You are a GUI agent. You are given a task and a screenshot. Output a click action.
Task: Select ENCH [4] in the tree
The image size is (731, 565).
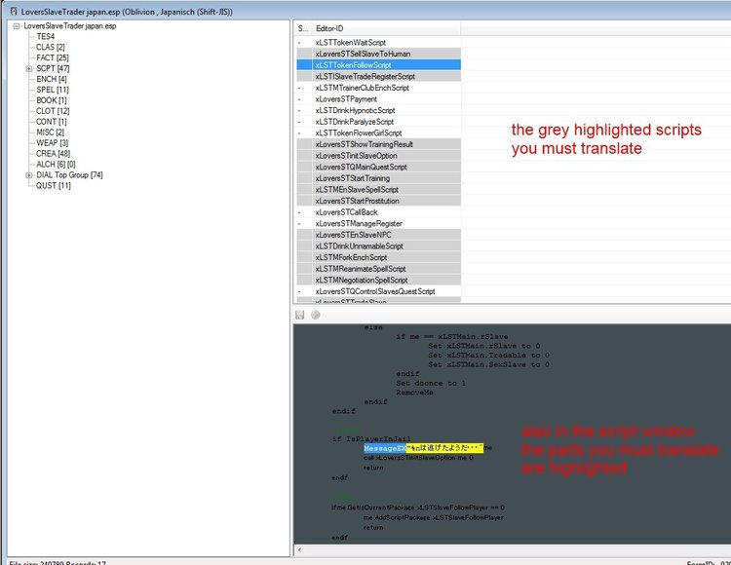click(52, 79)
